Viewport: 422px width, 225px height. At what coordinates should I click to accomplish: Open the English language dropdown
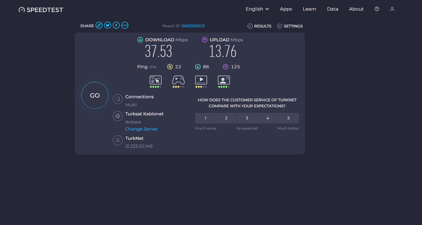pos(257,9)
